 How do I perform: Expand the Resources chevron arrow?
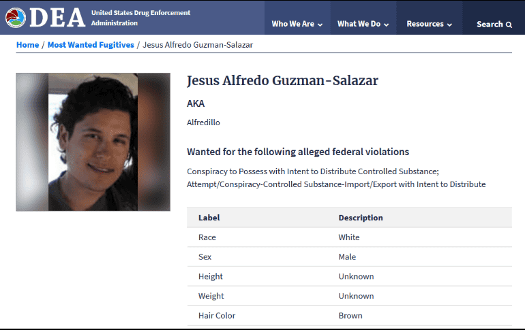449,24
